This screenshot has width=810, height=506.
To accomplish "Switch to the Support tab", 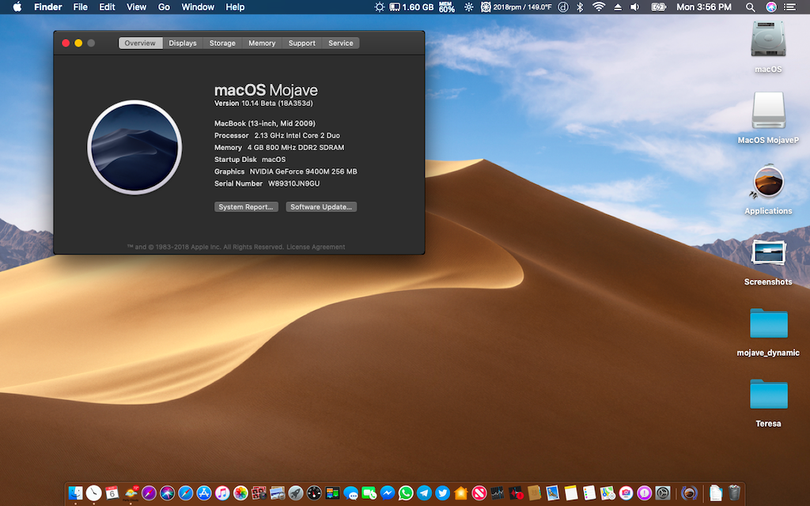I will 302,43.
